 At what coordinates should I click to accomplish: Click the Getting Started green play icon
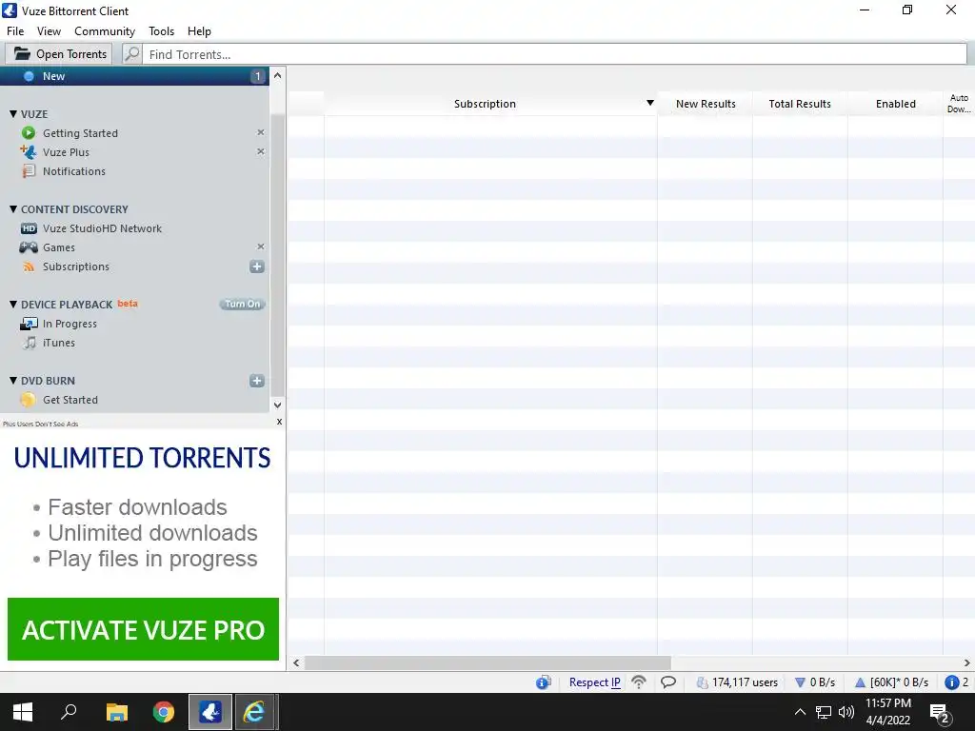tap(29, 133)
